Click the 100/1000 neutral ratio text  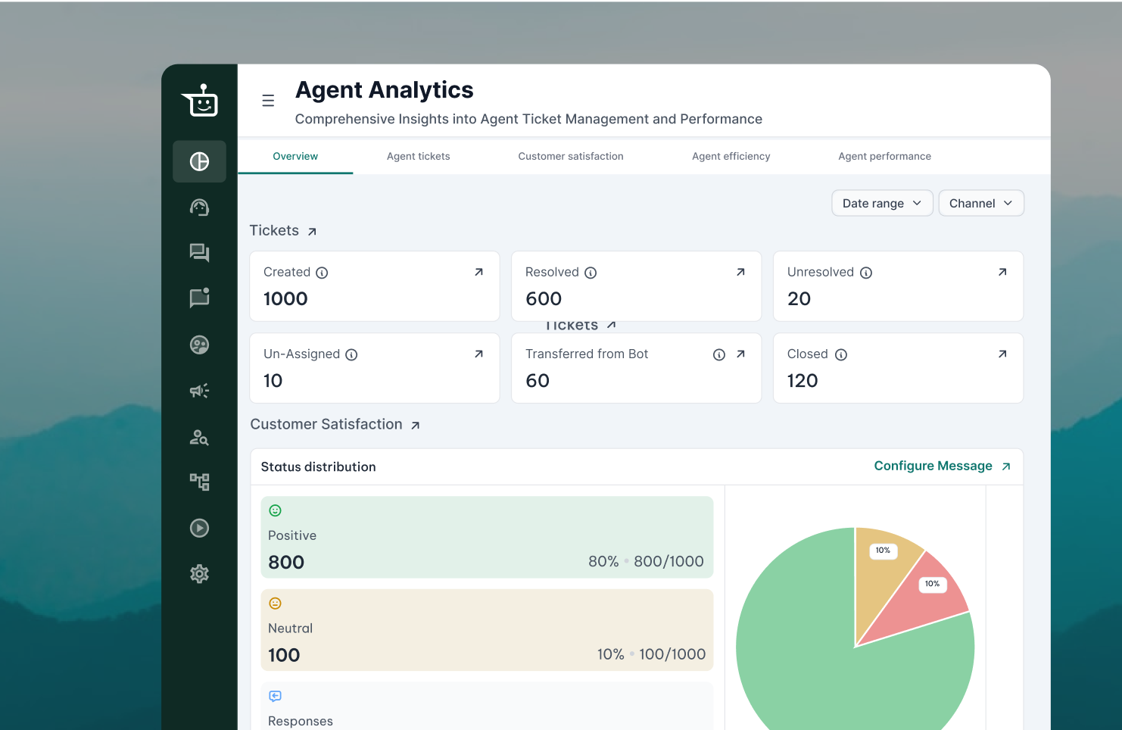[672, 654]
